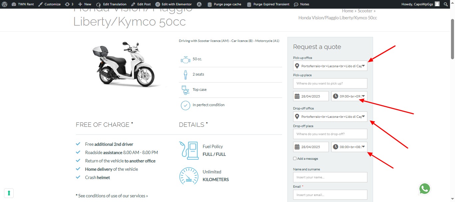Click the drop-off time clock icon
455x202 pixels.
(x=335, y=147)
